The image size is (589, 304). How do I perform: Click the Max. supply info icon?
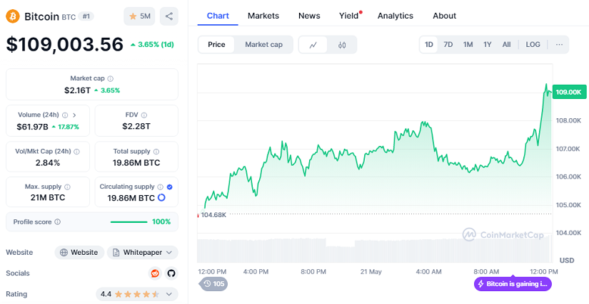(x=68, y=187)
